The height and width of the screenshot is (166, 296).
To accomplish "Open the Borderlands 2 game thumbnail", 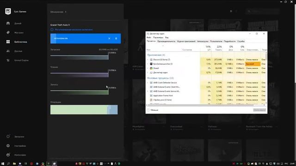I will tap(225, 25).
